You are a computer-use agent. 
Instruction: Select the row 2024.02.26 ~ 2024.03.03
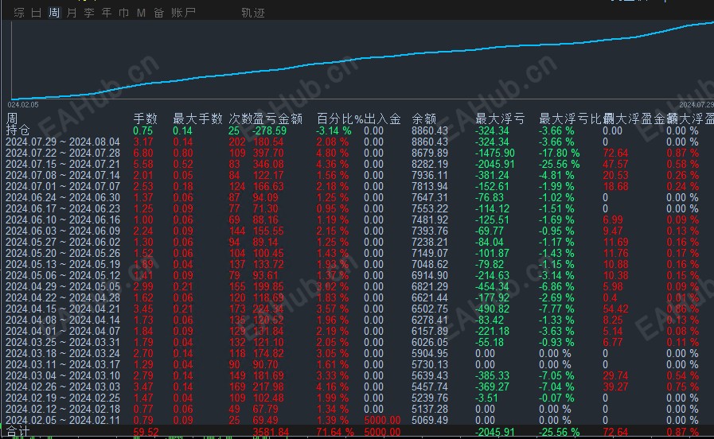click(x=357, y=387)
